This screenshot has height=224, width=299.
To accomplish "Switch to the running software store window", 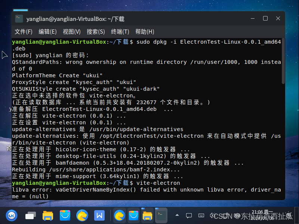I will tap(133, 216).
